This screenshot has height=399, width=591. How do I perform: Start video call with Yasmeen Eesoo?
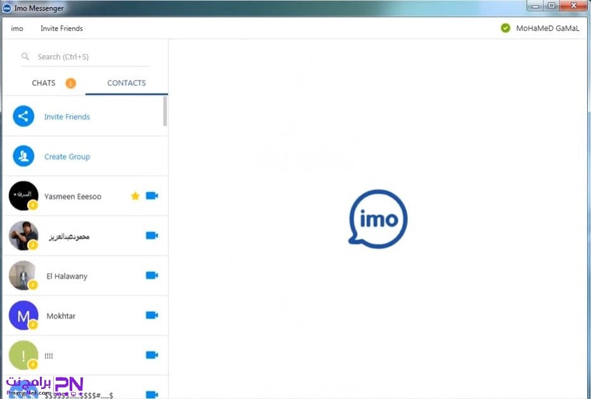[x=152, y=196]
